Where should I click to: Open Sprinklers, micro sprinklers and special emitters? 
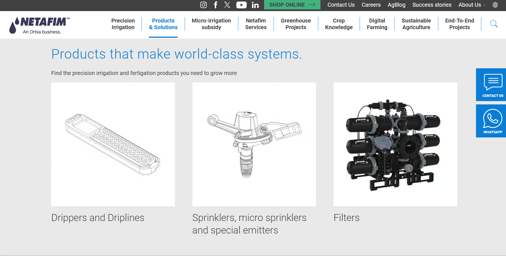pos(249,224)
